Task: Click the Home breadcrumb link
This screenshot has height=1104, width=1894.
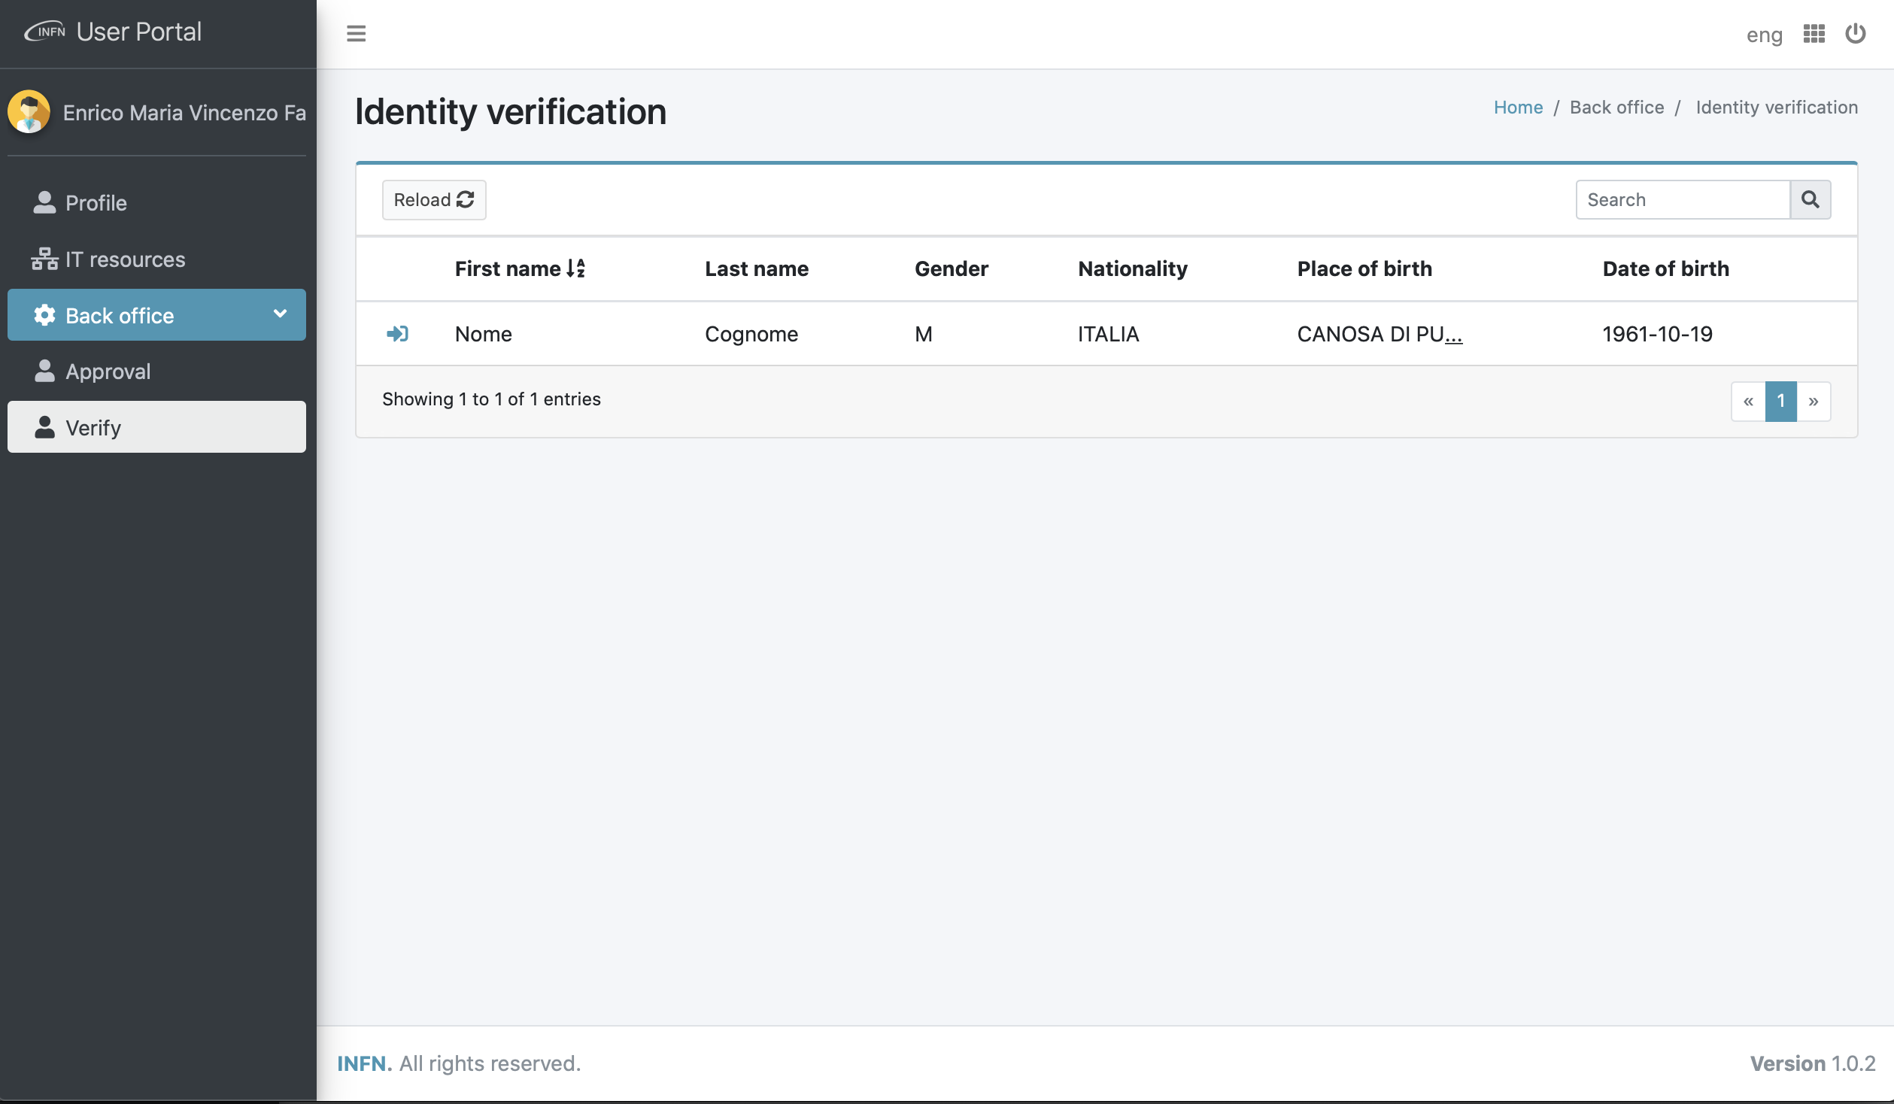Action: (x=1518, y=107)
